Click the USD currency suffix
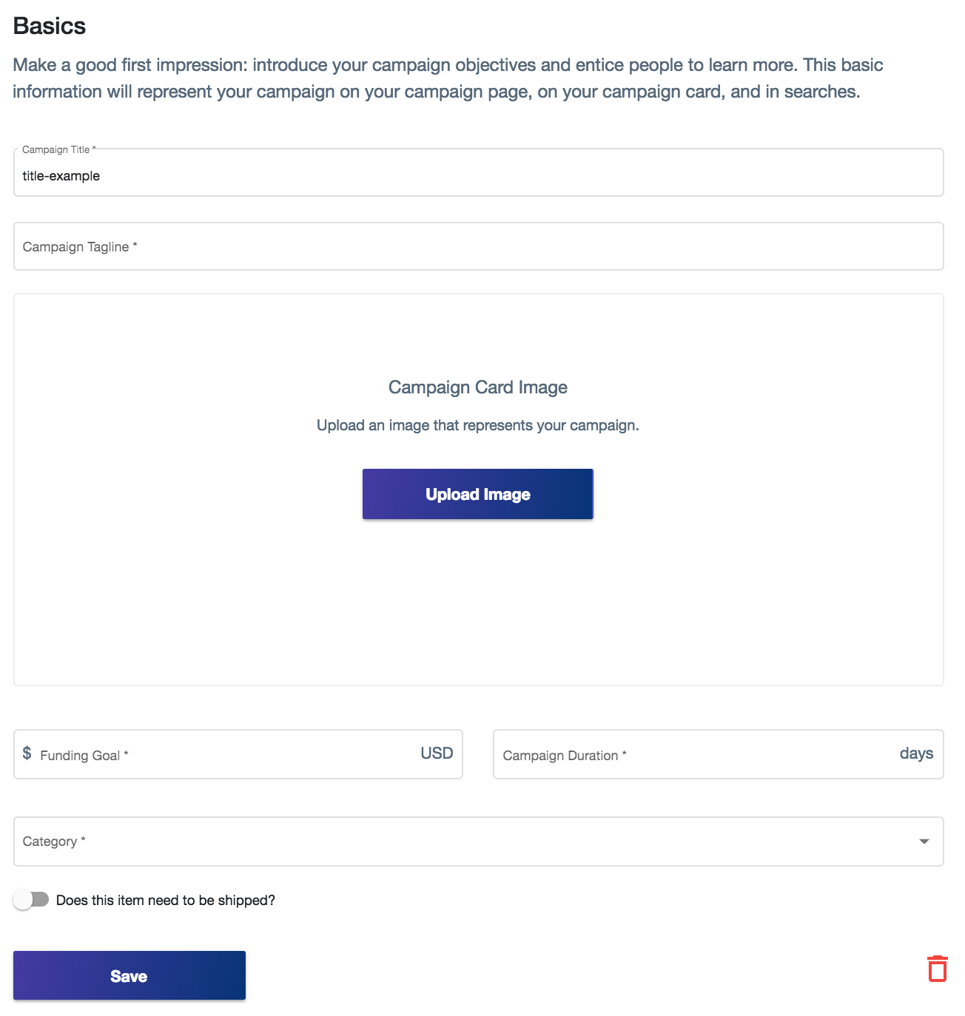The height and width of the screenshot is (1016, 965). click(x=437, y=753)
